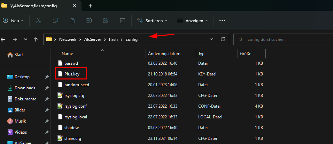Expand the address bar history chevron
Screen dimensions: 333x144
point(211,39)
